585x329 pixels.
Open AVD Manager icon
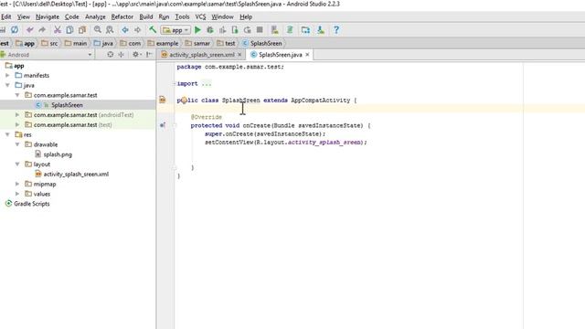(275, 30)
